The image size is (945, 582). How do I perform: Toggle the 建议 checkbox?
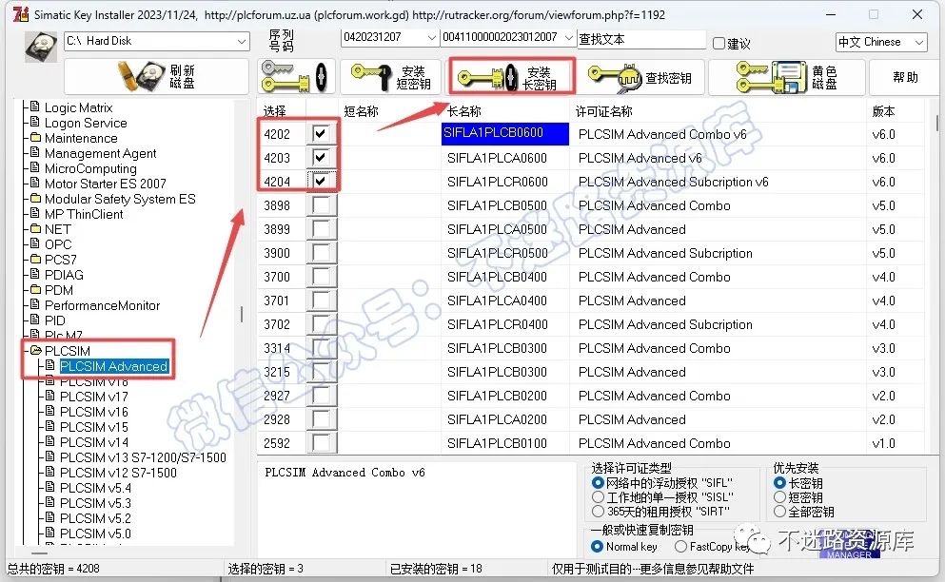(x=719, y=44)
